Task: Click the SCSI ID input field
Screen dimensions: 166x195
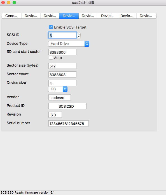Action: 62,35
